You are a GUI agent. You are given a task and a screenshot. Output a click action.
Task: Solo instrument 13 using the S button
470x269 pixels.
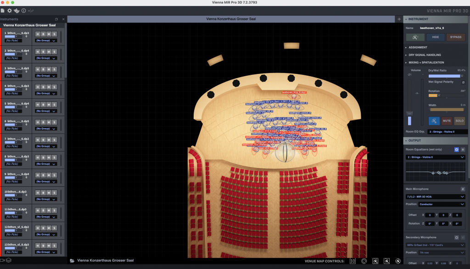click(x=54, y=246)
